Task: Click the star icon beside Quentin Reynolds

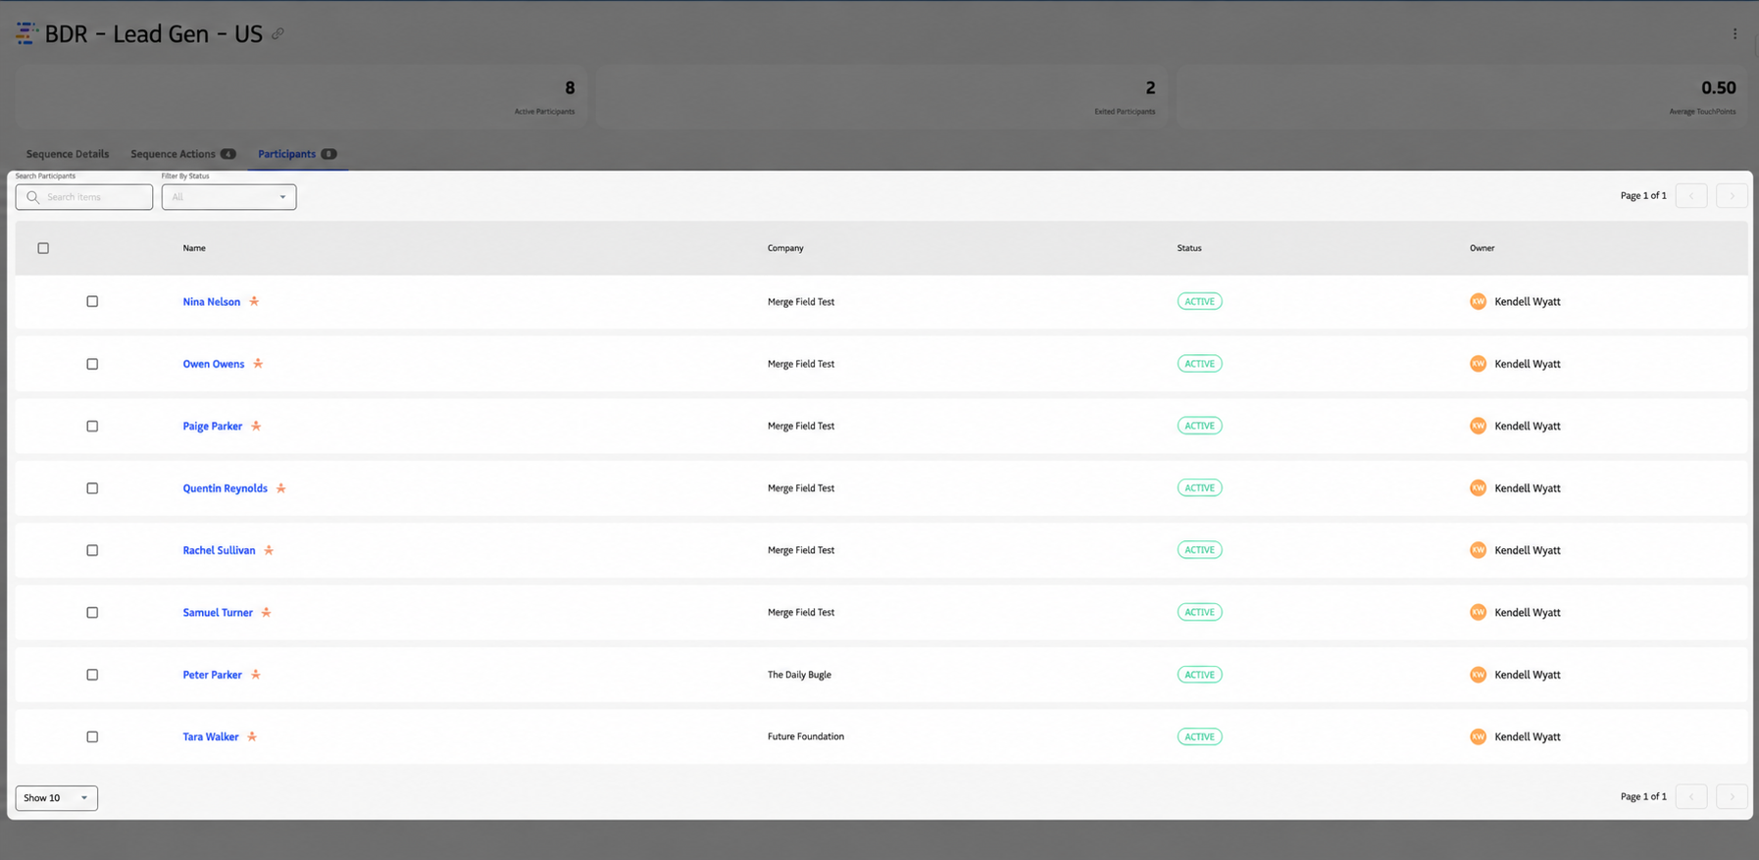Action: [x=281, y=488]
